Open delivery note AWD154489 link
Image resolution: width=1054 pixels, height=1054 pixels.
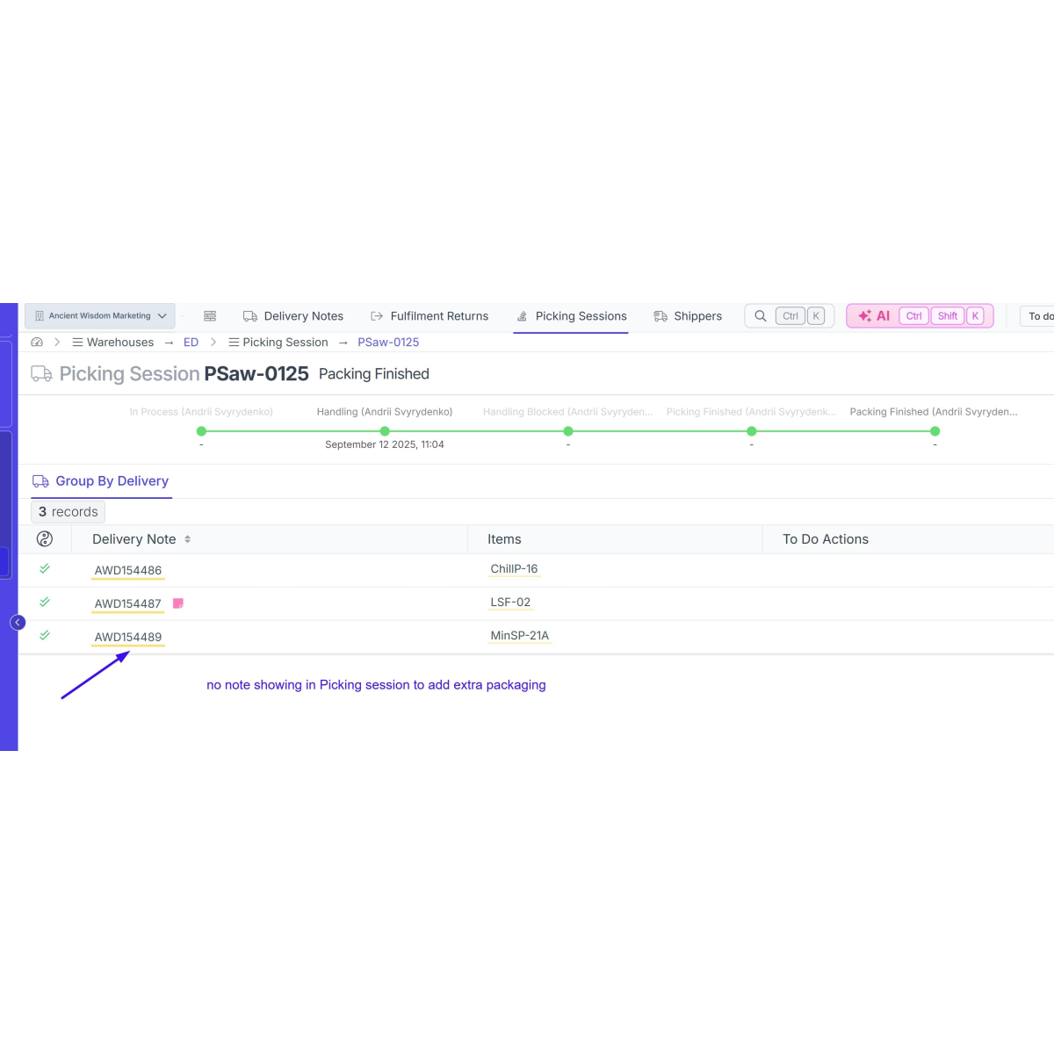[x=128, y=638]
